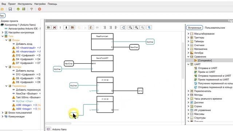Click the green checkmark verify icon

pos(18,9)
